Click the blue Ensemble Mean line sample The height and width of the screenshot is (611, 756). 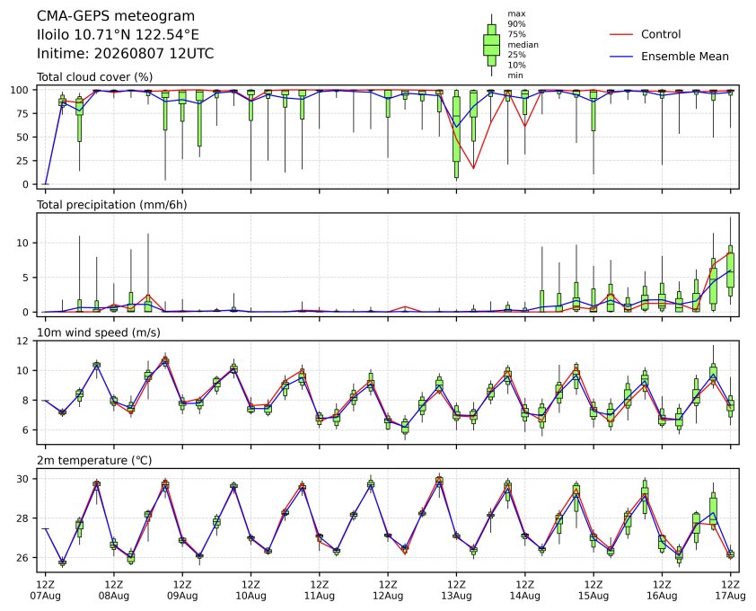(621, 57)
